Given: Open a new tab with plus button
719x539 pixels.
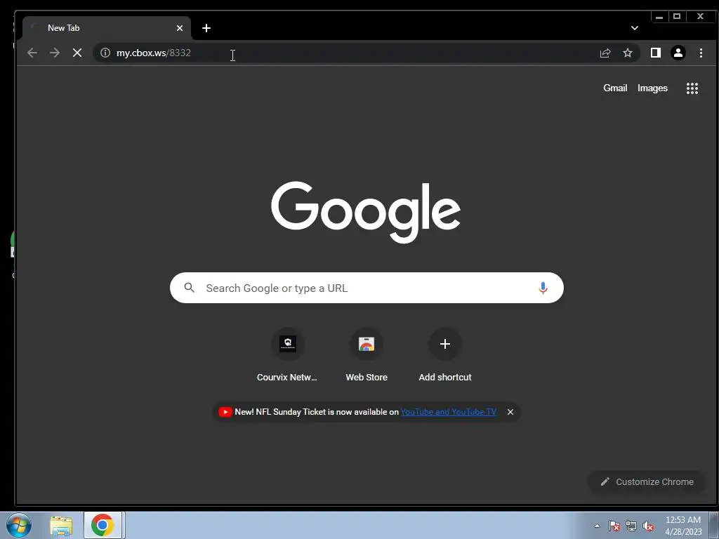Looking at the screenshot, I should [x=206, y=28].
